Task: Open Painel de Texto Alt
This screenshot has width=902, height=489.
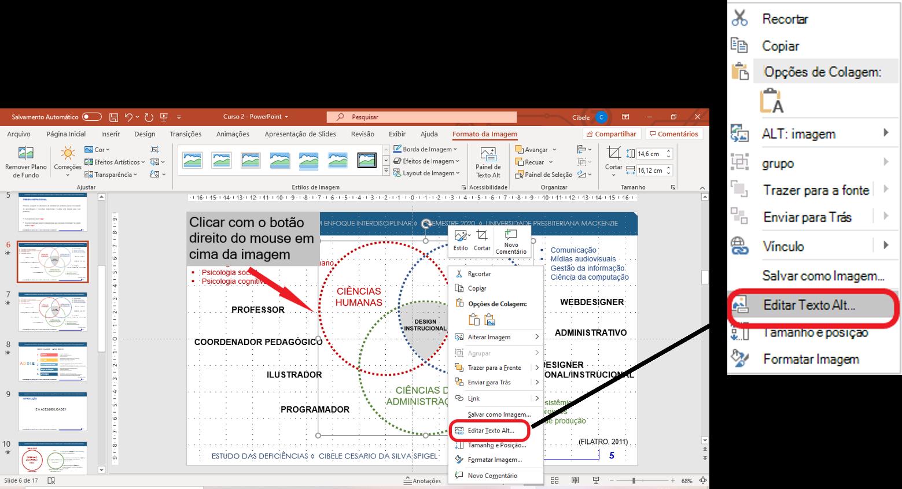Action: point(488,162)
